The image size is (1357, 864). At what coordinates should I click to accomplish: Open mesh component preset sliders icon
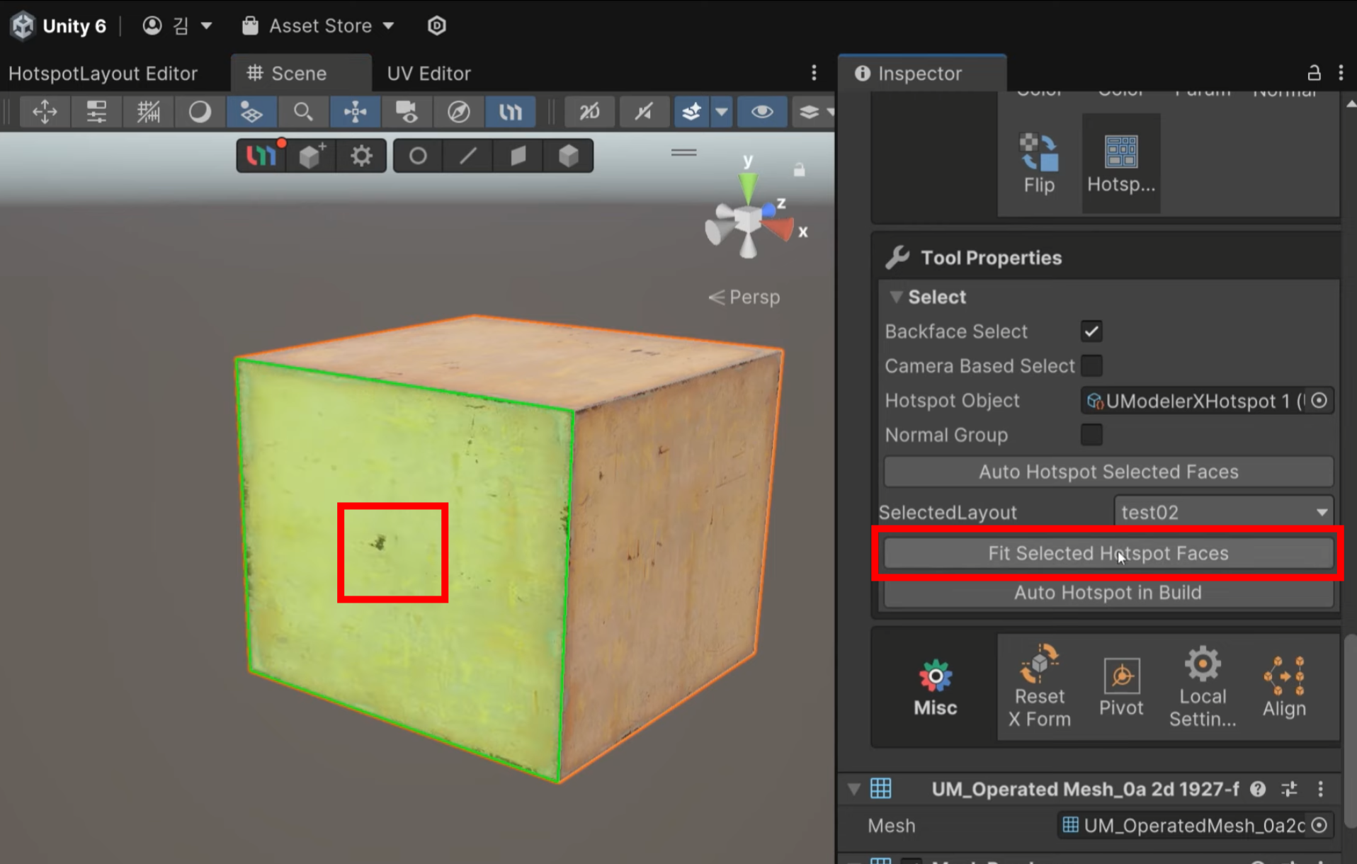point(1290,789)
